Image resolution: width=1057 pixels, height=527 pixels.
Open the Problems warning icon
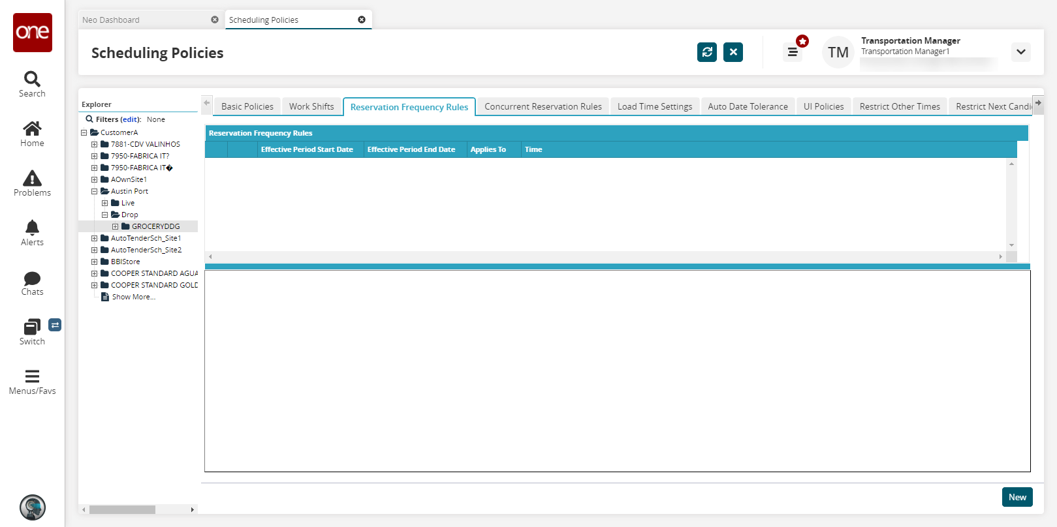pos(32,178)
